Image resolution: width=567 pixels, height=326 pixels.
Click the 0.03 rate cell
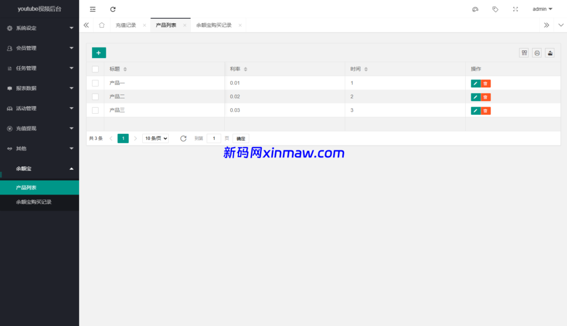pyautogui.click(x=285, y=111)
